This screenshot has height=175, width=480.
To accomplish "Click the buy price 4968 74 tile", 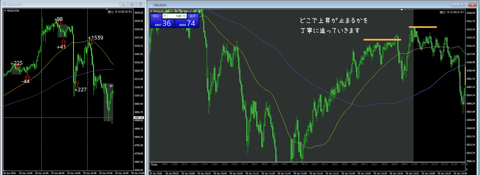I will pos(187,23).
